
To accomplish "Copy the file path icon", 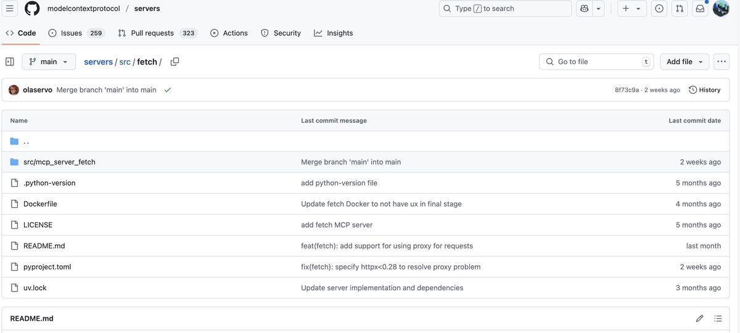I will tap(175, 62).
